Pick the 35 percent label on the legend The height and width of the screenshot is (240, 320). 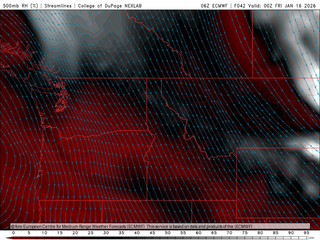[122, 233]
